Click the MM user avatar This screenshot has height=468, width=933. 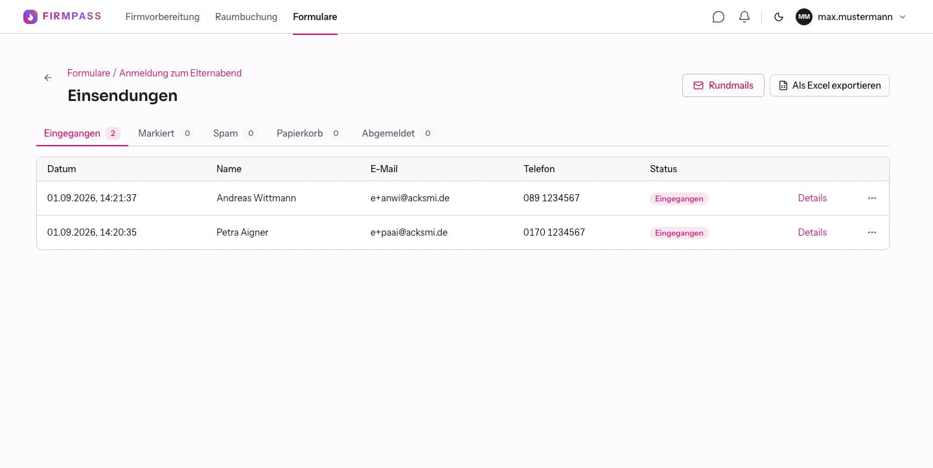[804, 17]
